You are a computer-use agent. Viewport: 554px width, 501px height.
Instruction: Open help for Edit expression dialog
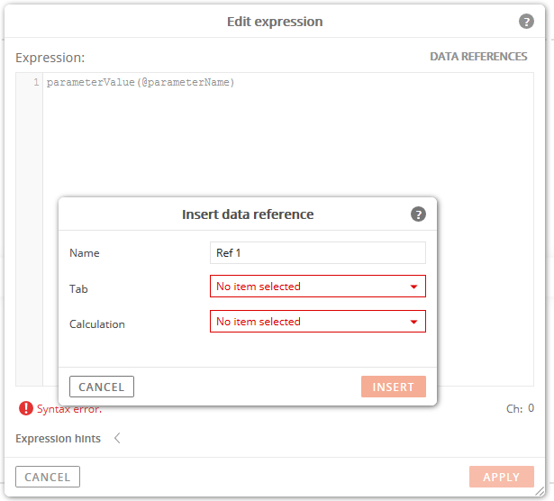pos(526,22)
